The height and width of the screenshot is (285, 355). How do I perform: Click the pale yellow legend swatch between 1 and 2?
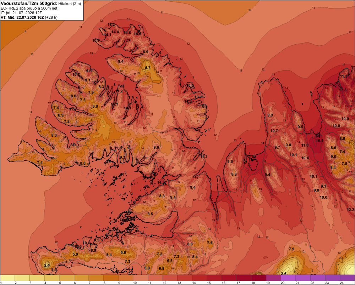coord(7,278)
